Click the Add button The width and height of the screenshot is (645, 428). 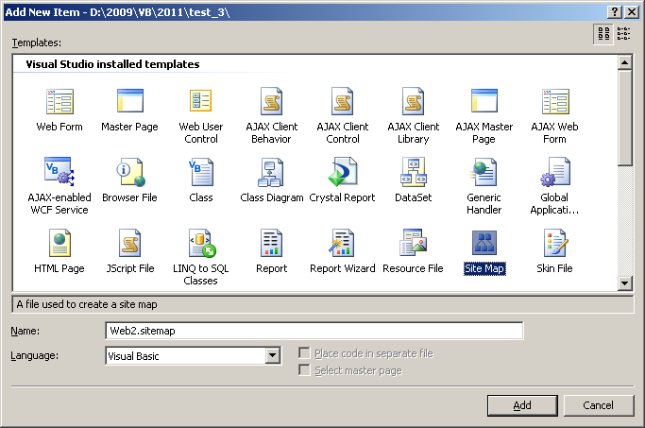click(522, 405)
